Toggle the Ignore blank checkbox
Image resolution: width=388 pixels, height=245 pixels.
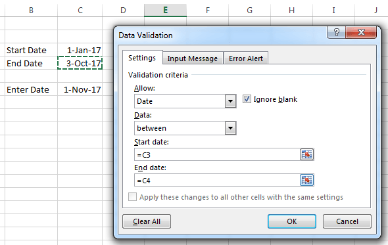247,99
